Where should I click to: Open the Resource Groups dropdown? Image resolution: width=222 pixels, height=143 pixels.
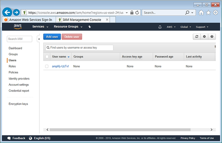(68, 27)
